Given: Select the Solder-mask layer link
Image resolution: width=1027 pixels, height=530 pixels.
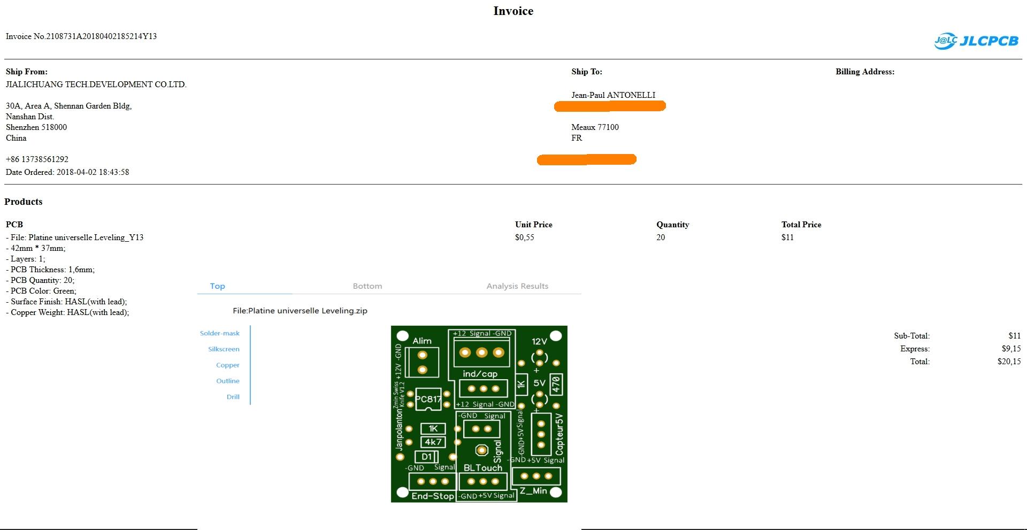Looking at the screenshot, I should [220, 333].
